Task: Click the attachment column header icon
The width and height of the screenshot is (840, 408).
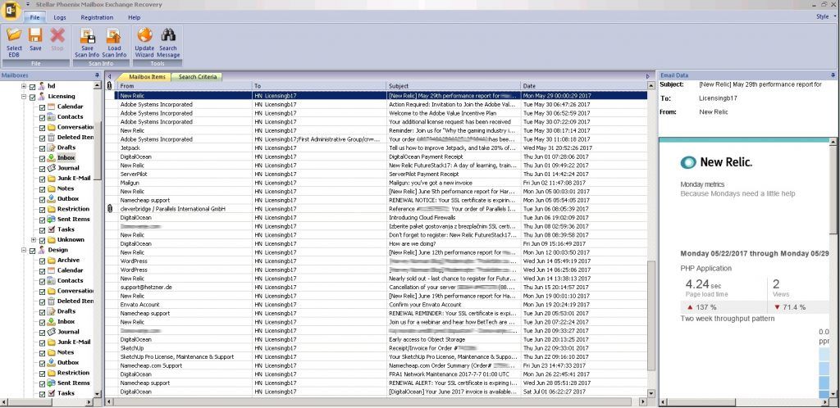Action: click(110, 85)
